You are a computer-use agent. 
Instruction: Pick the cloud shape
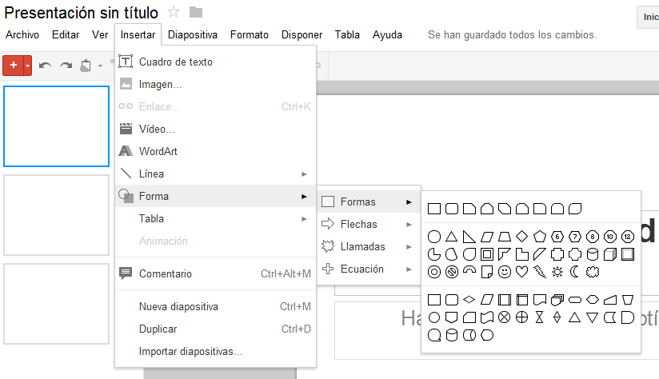click(x=593, y=272)
